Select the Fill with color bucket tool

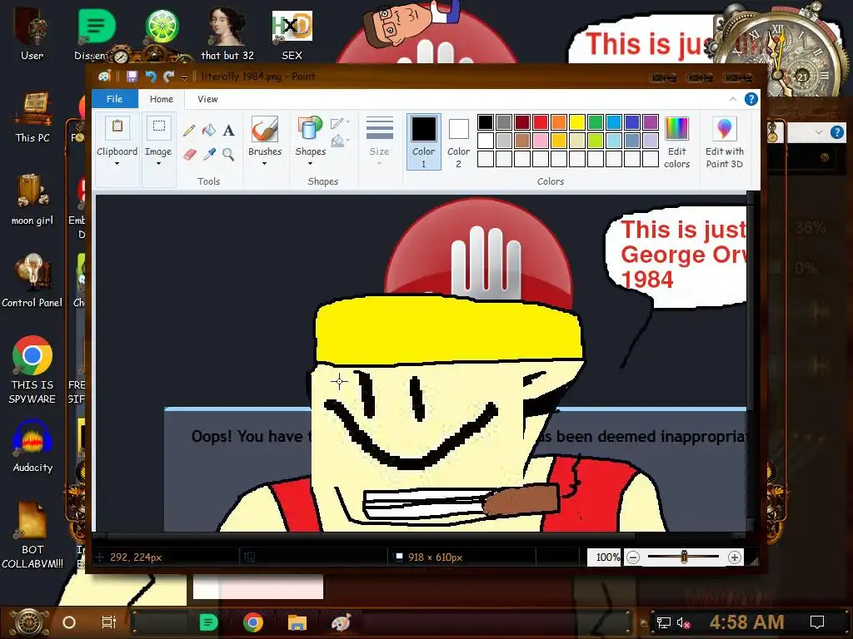209,130
